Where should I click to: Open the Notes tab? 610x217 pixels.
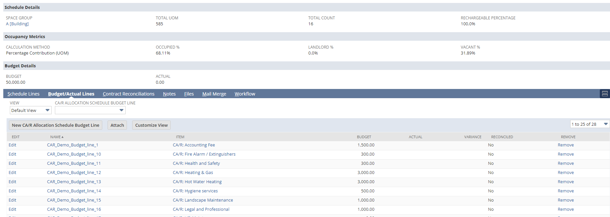[169, 94]
